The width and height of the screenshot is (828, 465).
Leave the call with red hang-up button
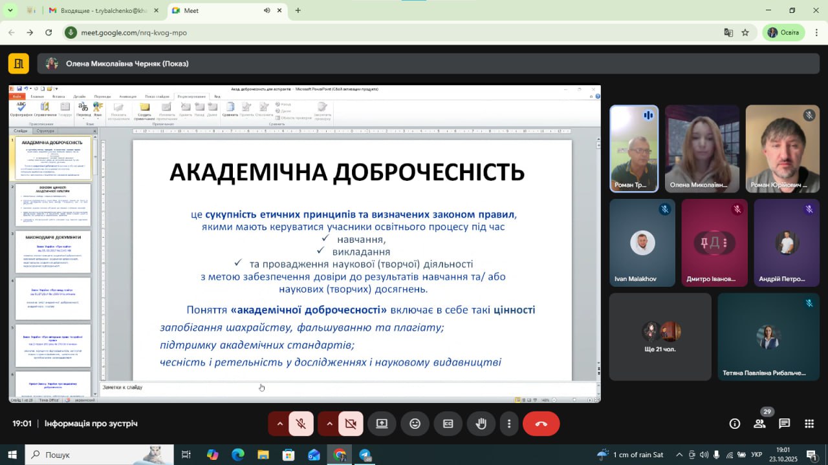541,424
